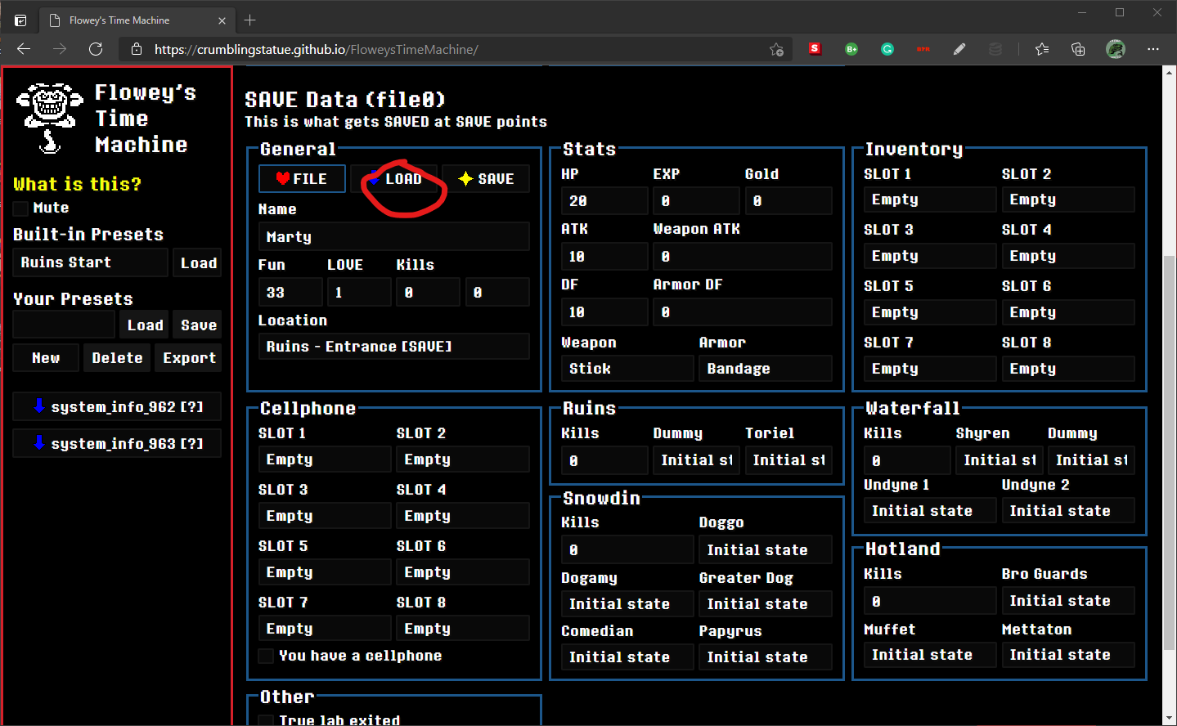Click the New preset button
This screenshot has height=726, width=1177.
[46, 358]
